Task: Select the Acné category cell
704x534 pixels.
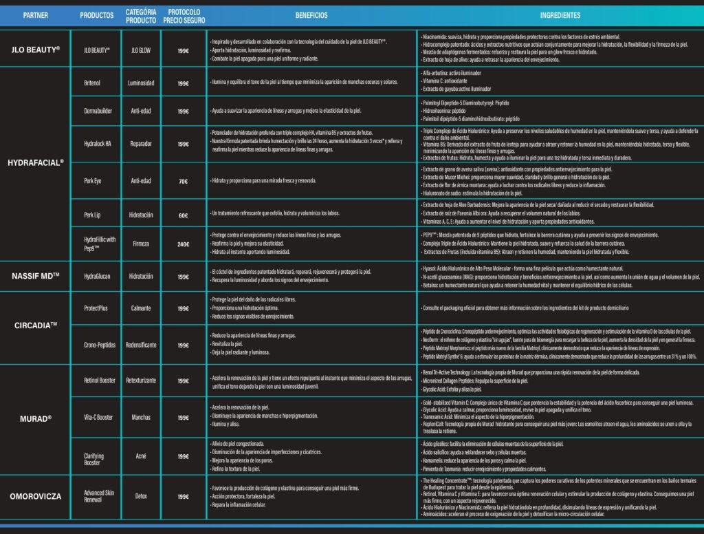Action: (141, 456)
